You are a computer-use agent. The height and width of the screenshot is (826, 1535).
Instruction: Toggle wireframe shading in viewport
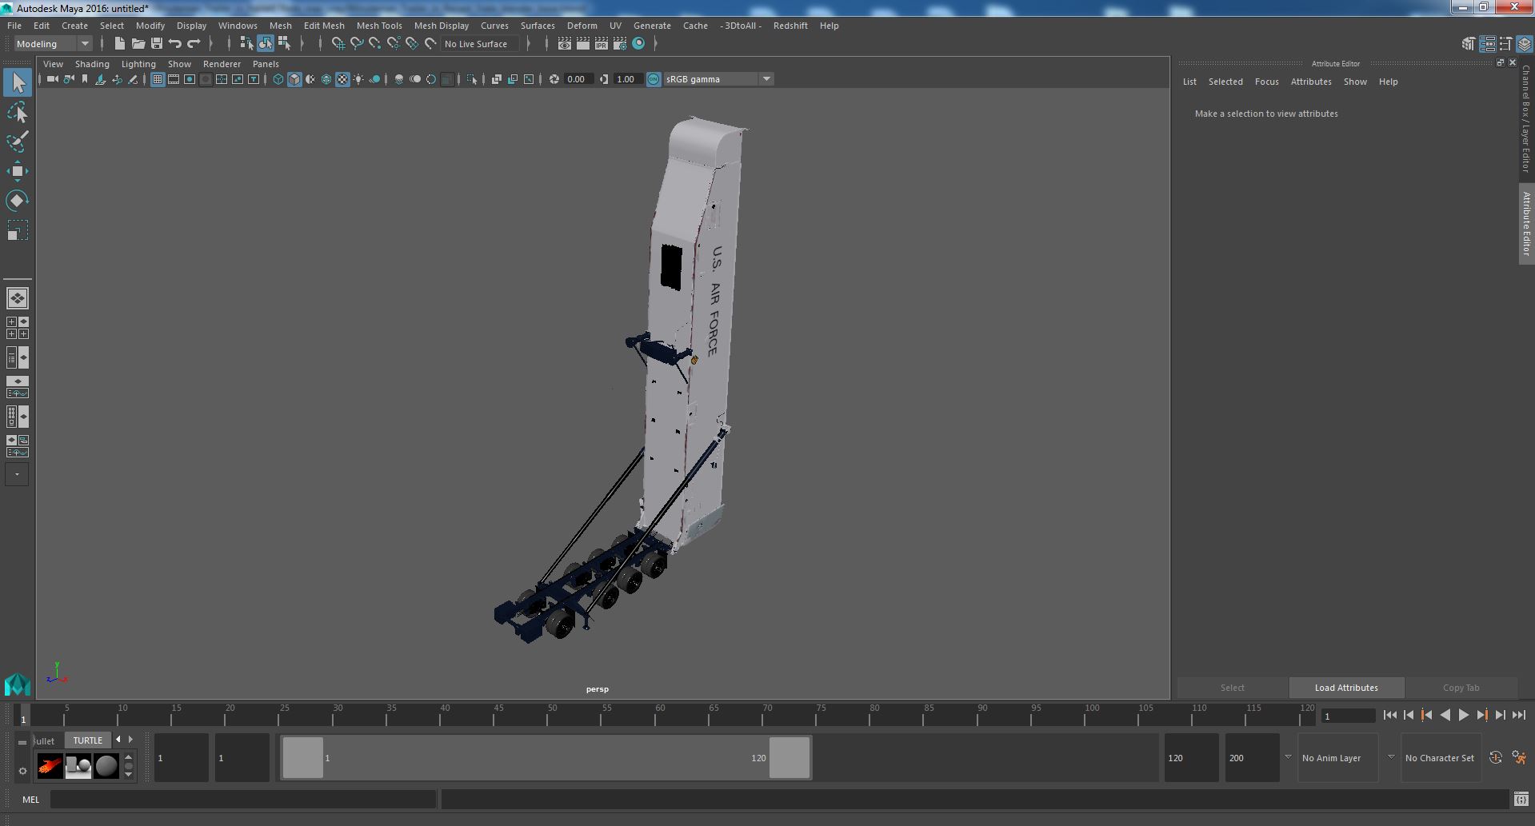point(278,79)
